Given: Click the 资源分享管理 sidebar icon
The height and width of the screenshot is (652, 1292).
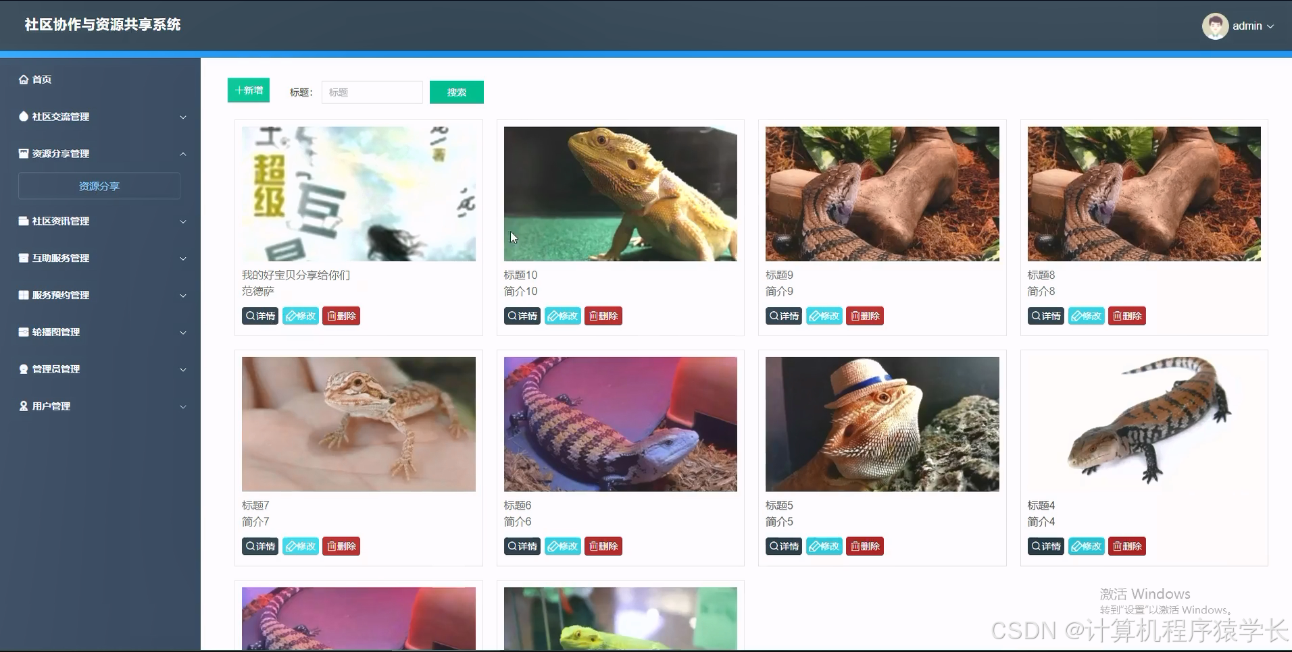Looking at the screenshot, I should click(24, 154).
